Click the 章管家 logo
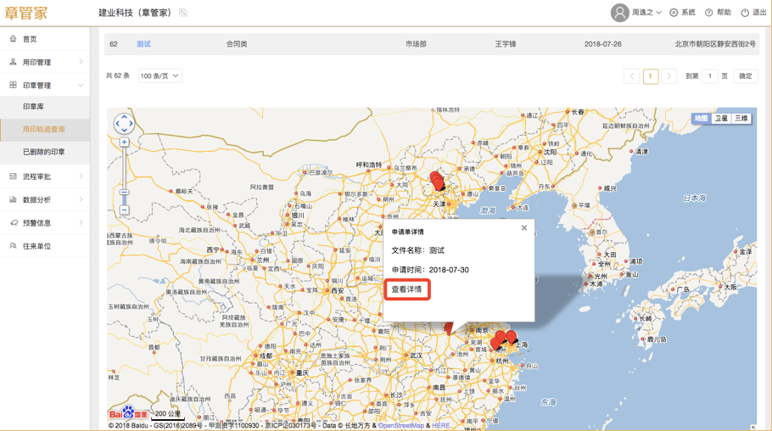This screenshot has width=772, height=431. pos(26,13)
